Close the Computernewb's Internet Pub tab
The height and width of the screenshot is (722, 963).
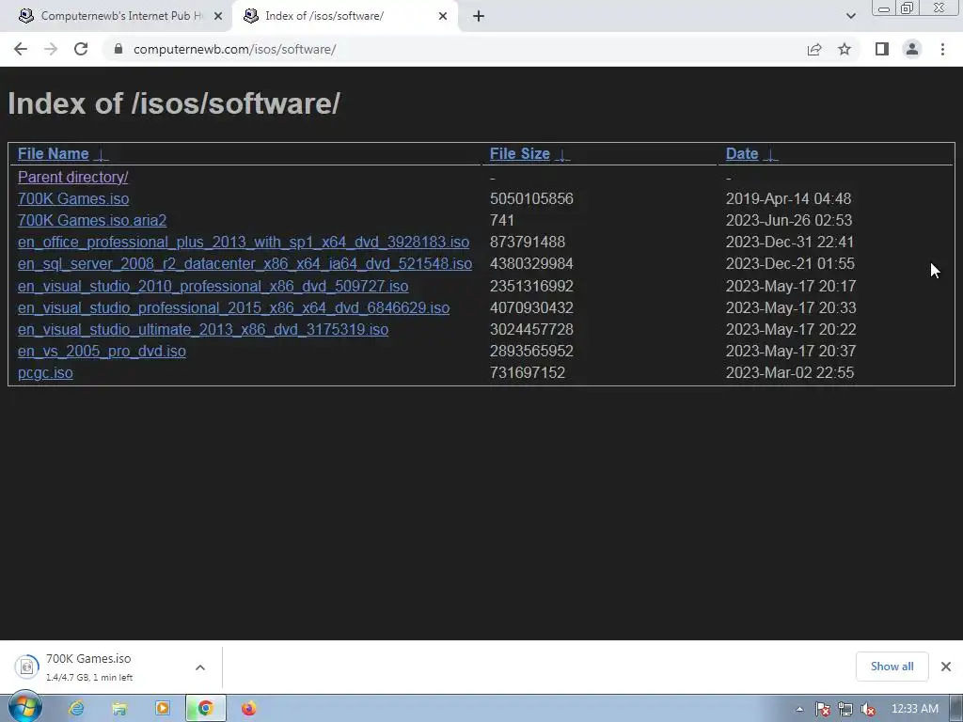(218, 16)
